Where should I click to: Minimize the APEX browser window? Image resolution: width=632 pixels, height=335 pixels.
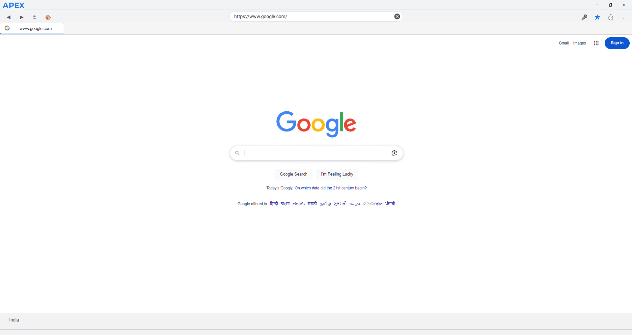(x=597, y=5)
